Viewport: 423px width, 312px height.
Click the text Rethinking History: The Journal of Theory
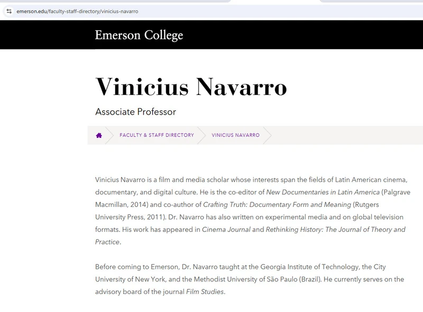328,229
